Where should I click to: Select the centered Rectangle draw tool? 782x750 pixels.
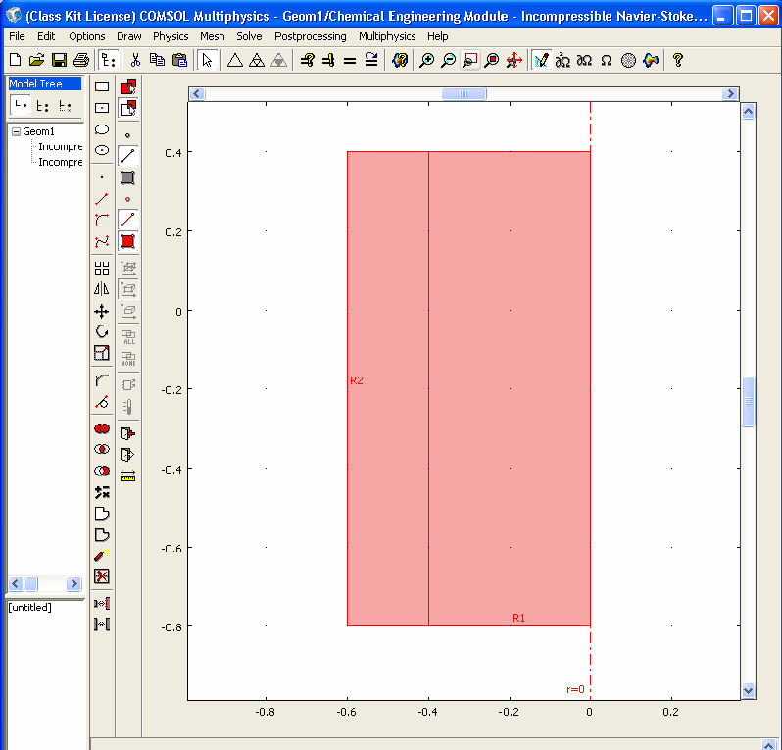(x=102, y=108)
